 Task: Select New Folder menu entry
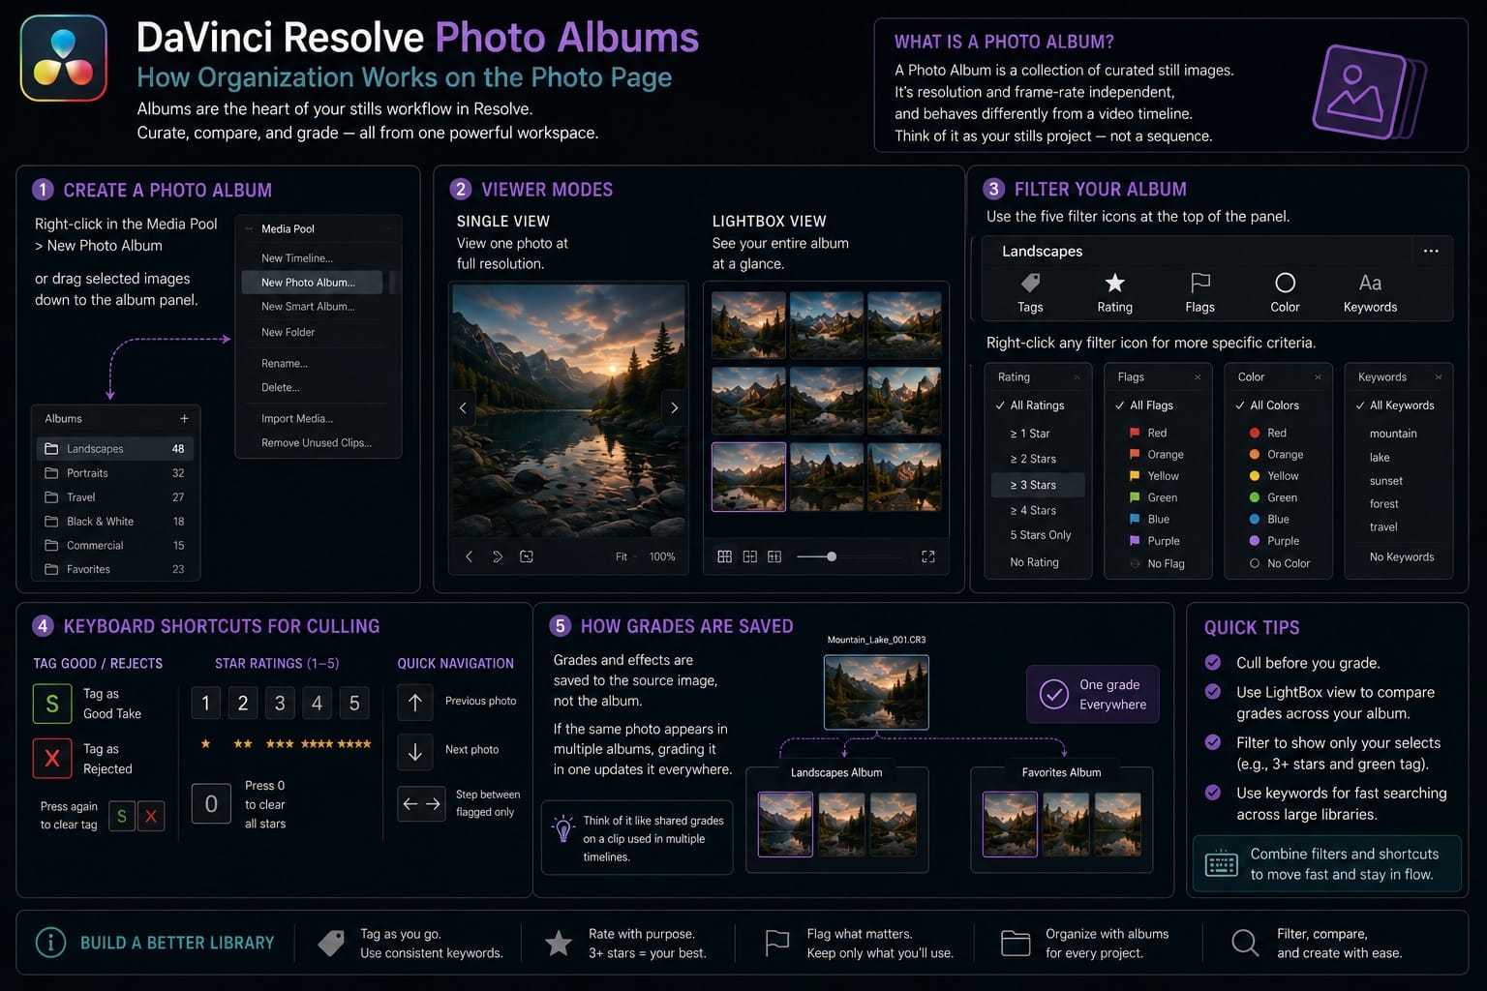coord(288,332)
